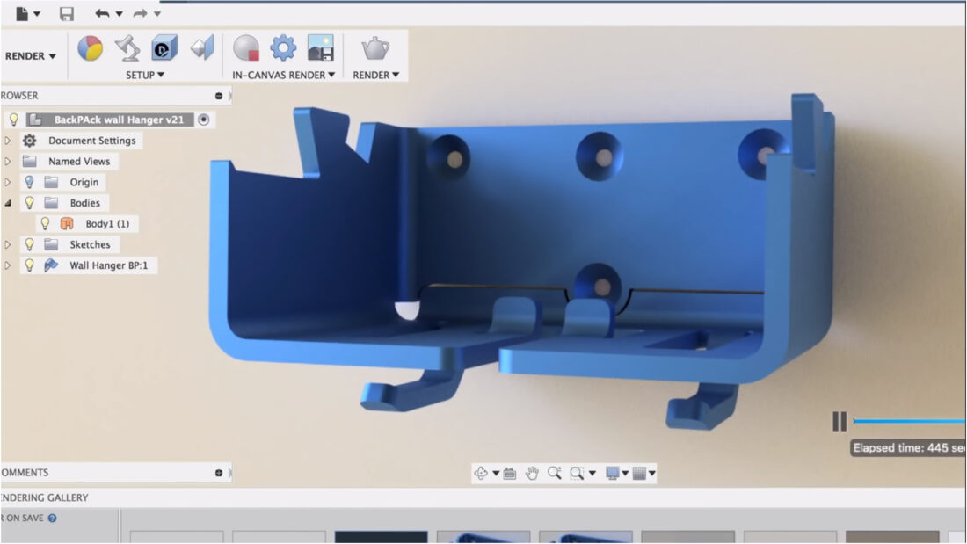This screenshot has width=967, height=544.
Task: Open the RENDER workspace switcher menu
Action: tap(29, 55)
